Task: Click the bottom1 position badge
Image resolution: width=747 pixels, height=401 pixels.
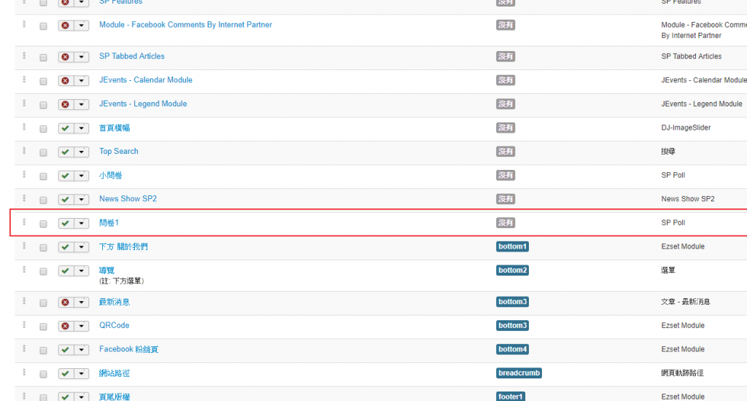Action: point(511,247)
